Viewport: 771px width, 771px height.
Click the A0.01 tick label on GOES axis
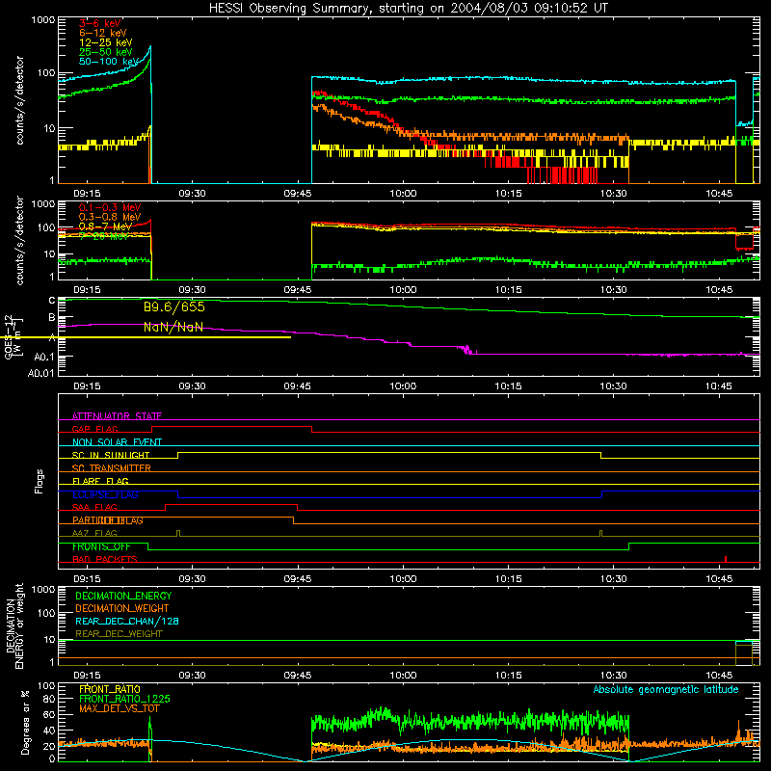[41, 373]
